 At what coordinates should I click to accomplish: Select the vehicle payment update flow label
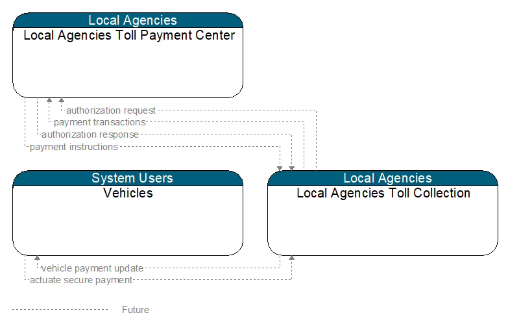tap(92, 268)
